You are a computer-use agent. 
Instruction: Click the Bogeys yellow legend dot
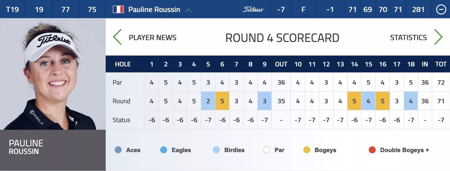coord(307,150)
